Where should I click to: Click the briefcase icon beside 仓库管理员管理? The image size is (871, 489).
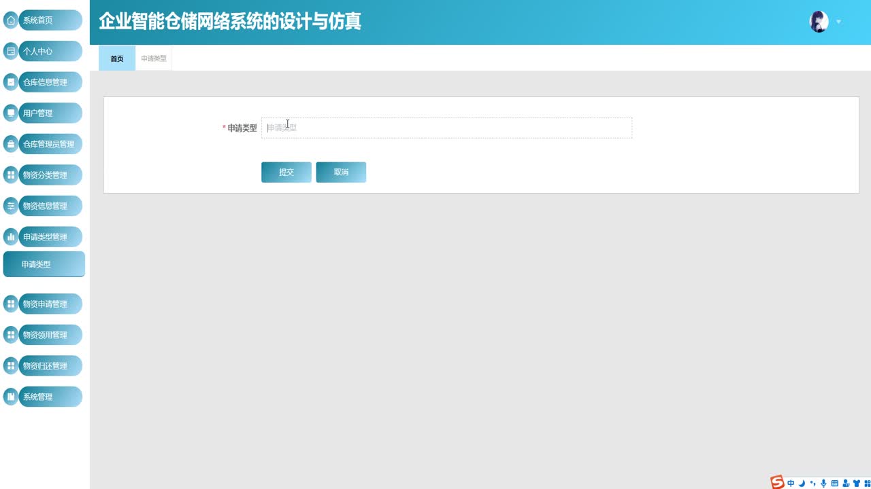(x=11, y=144)
